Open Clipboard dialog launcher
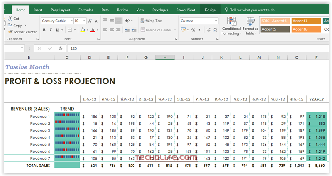The height and width of the screenshot is (176, 332). point(37,39)
